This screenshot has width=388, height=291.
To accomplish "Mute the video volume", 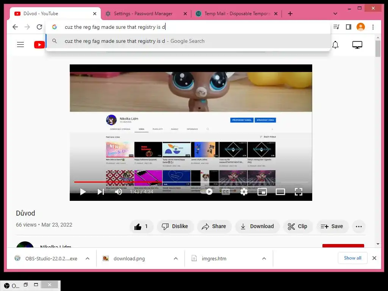I will [119, 191].
